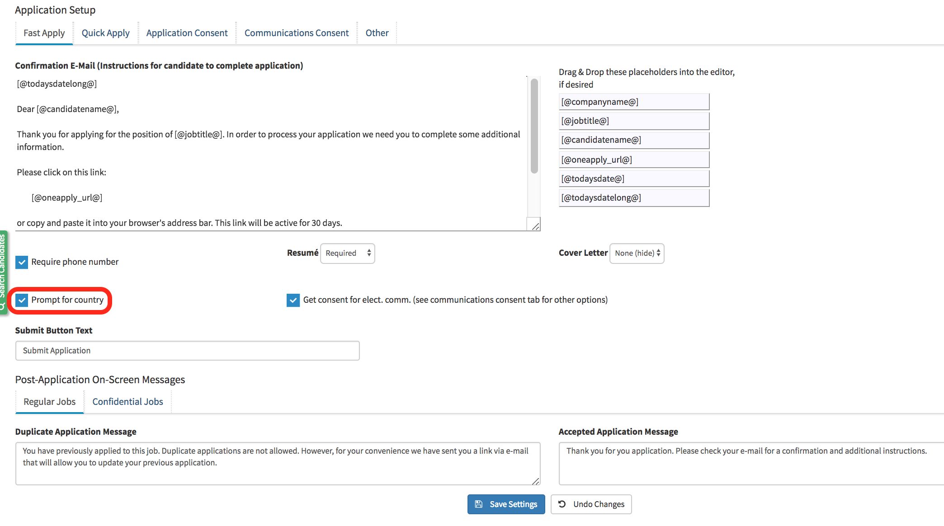Click the Undo Changes circular arrow icon
Viewport: 944px width, 526px height.
tap(562, 504)
